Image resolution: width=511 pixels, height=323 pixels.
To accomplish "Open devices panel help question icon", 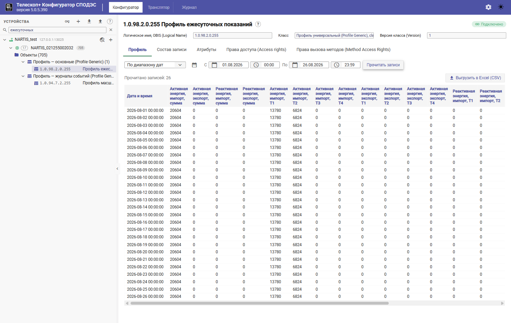I will coord(110,21).
